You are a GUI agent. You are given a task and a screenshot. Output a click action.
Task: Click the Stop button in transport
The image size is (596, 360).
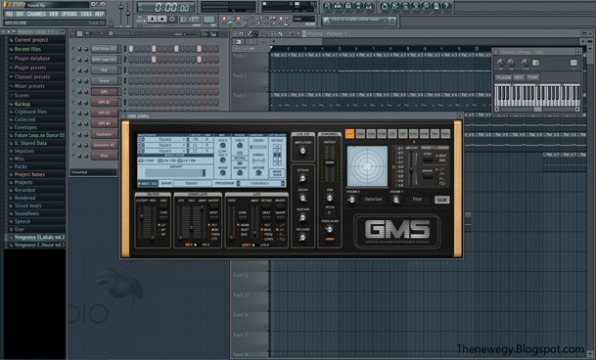point(161,19)
